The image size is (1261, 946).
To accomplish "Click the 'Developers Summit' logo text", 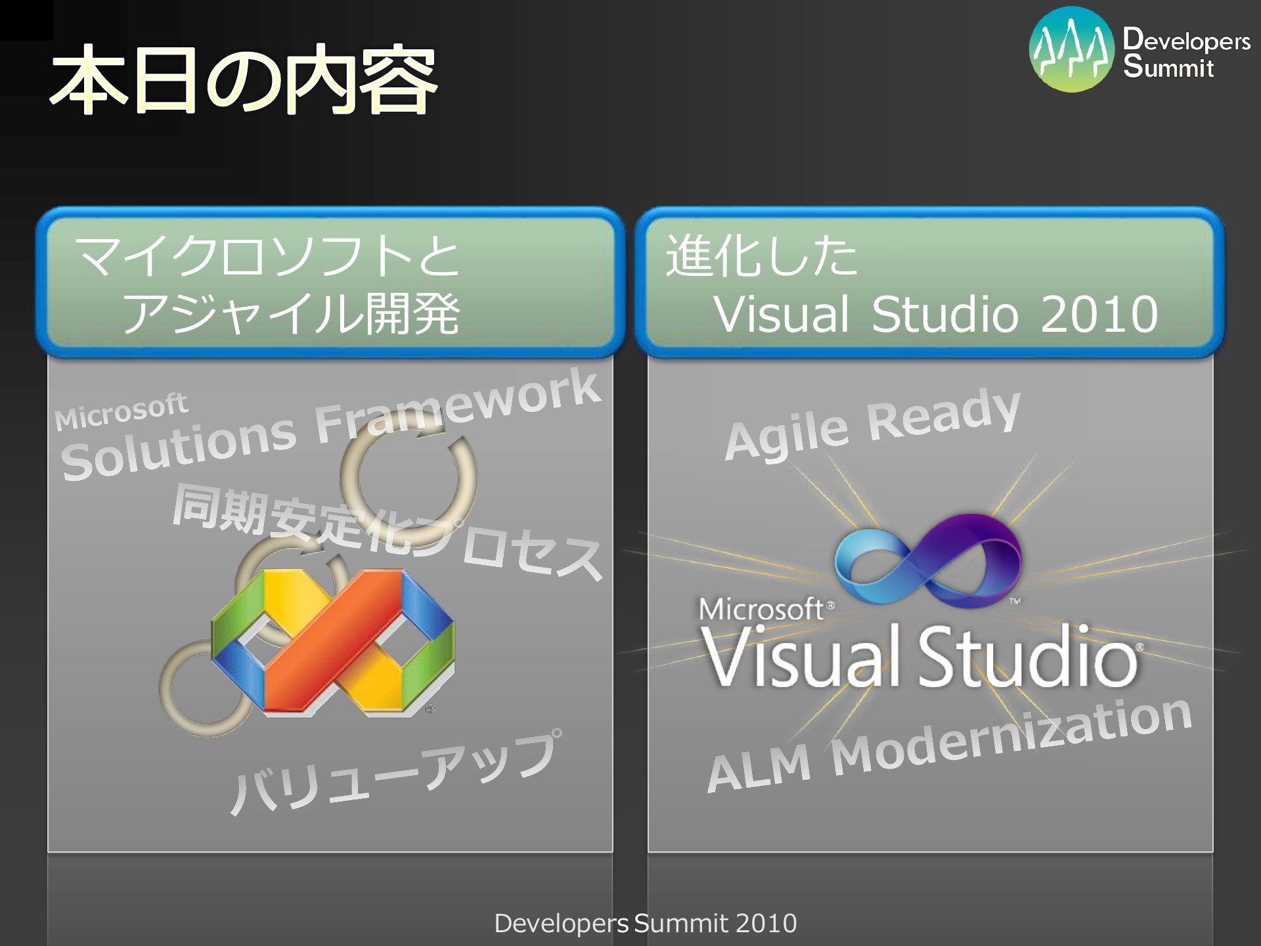I will 1186,53.
